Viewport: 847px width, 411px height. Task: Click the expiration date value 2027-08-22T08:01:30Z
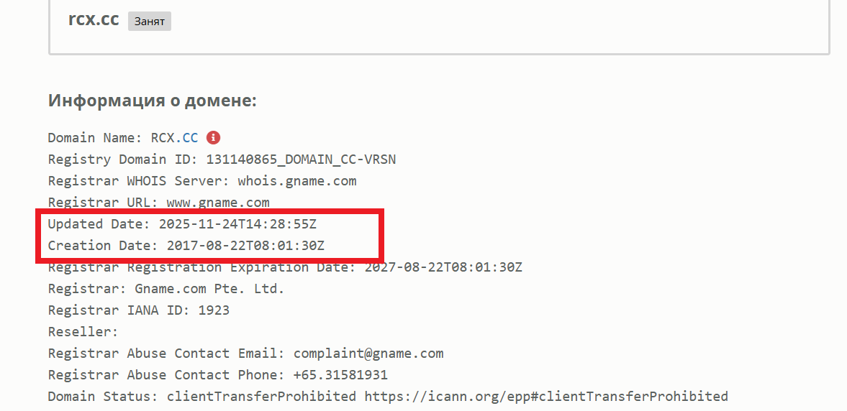tap(443, 267)
